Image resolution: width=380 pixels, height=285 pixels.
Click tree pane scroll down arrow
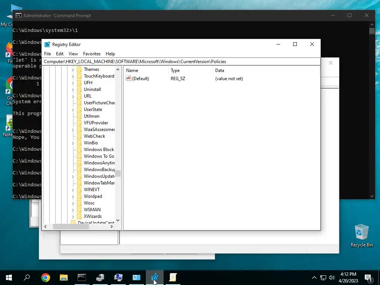pos(118,220)
